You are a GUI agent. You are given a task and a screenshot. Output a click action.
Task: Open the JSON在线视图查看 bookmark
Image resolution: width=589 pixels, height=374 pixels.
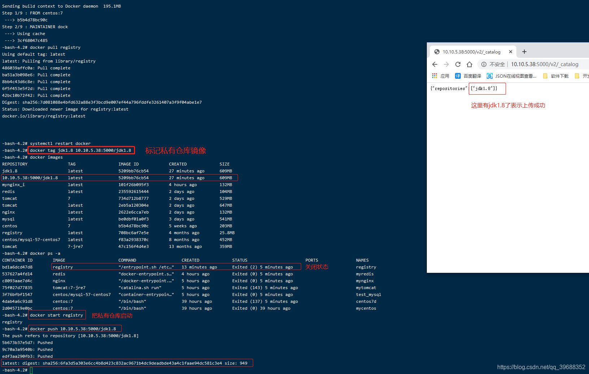click(x=512, y=76)
